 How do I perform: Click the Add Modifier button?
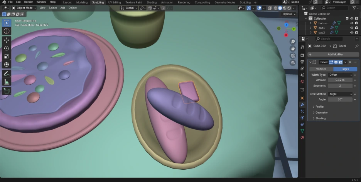(x=333, y=55)
